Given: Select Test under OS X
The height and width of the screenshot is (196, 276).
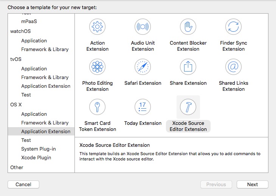Looking at the screenshot, I should [26, 140].
